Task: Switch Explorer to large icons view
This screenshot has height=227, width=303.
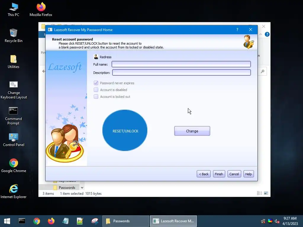Action: [x=266, y=193]
